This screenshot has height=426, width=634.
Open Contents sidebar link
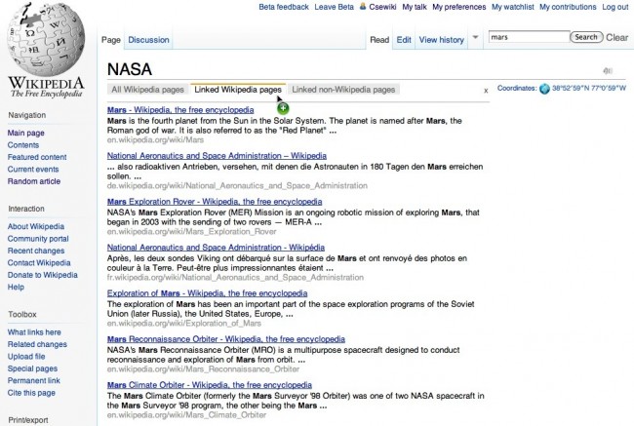[23, 145]
